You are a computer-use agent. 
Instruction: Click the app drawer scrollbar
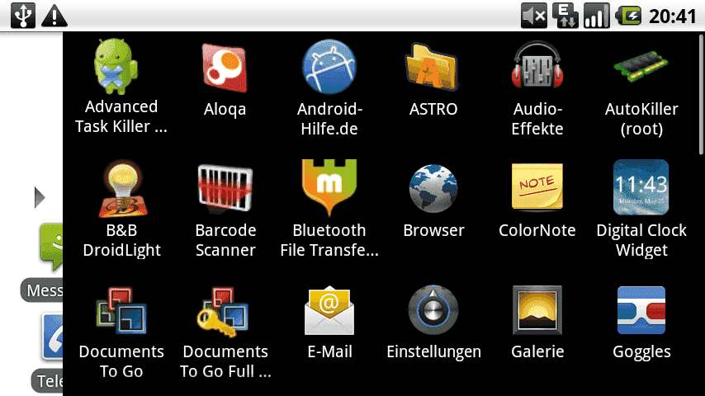[x=701, y=94]
